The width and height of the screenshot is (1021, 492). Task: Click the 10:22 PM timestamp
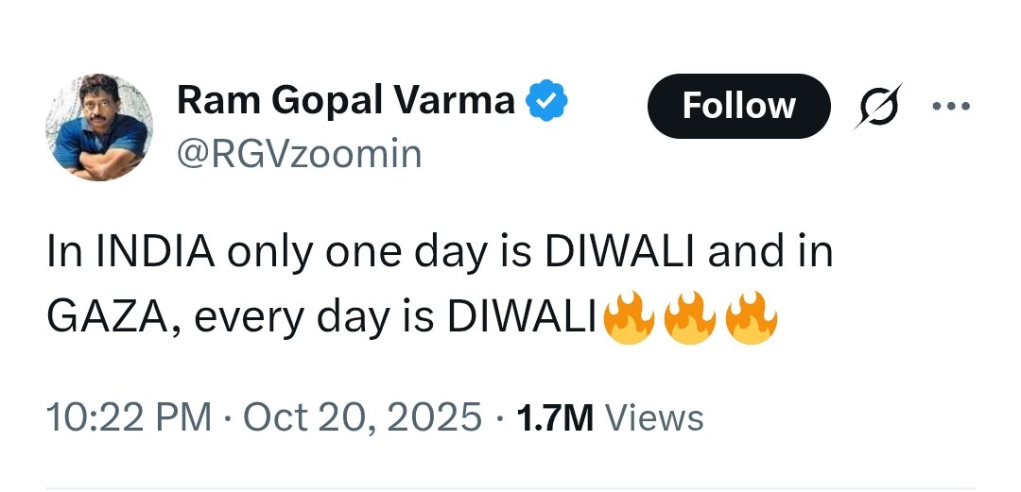point(130,416)
